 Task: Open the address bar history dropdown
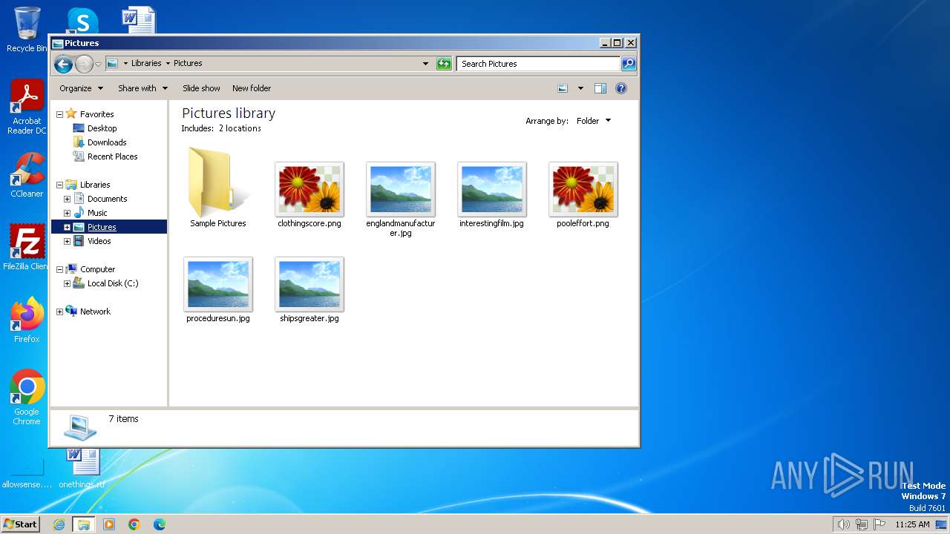point(425,64)
